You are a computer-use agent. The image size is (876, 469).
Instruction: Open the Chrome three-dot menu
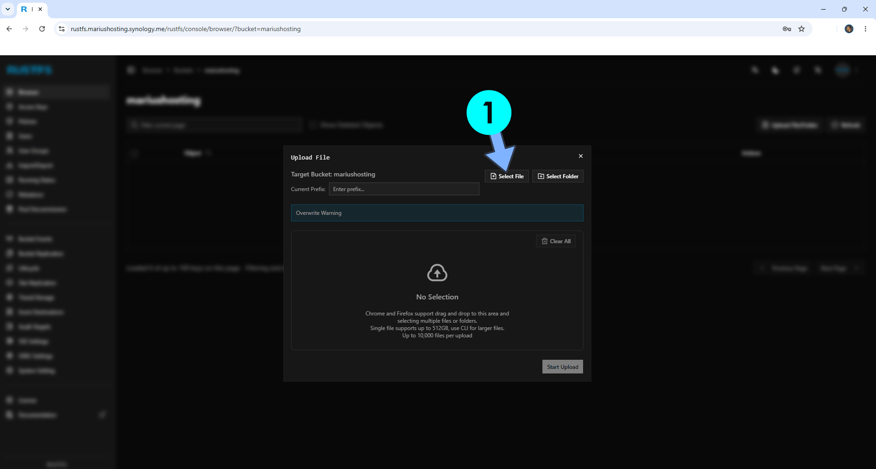click(x=865, y=29)
